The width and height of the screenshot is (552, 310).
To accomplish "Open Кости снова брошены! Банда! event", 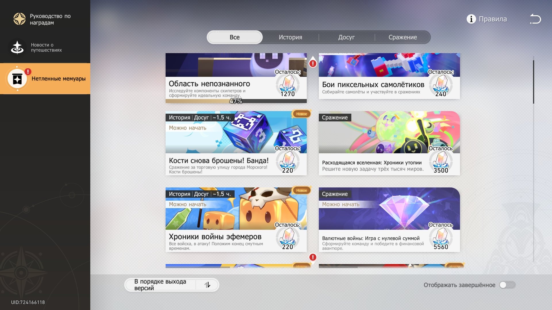I will [x=236, y=143].
